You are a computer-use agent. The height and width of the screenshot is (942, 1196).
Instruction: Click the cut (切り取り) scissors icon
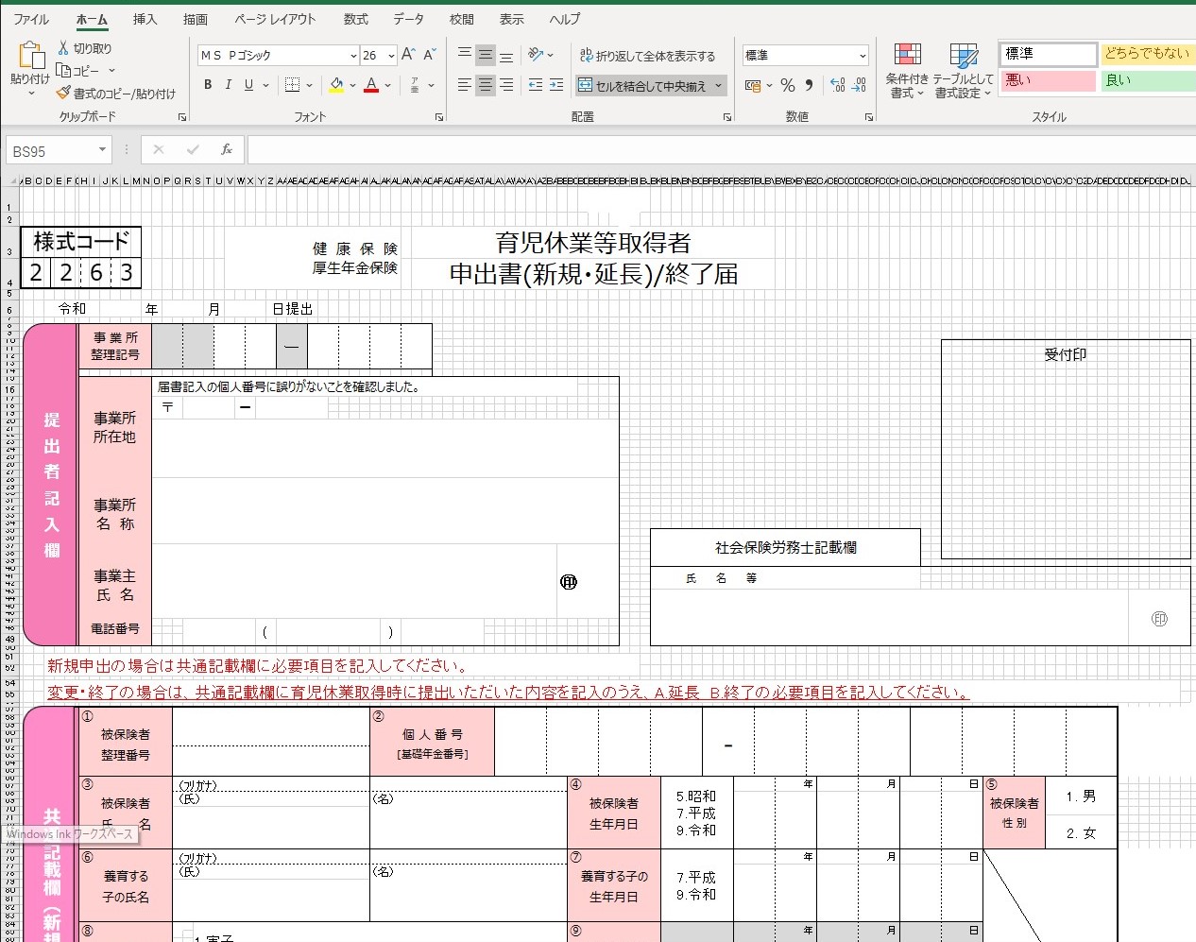(x=63, y=48)
